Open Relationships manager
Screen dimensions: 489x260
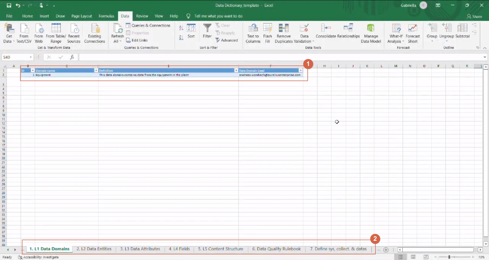[x=348, y=31]
